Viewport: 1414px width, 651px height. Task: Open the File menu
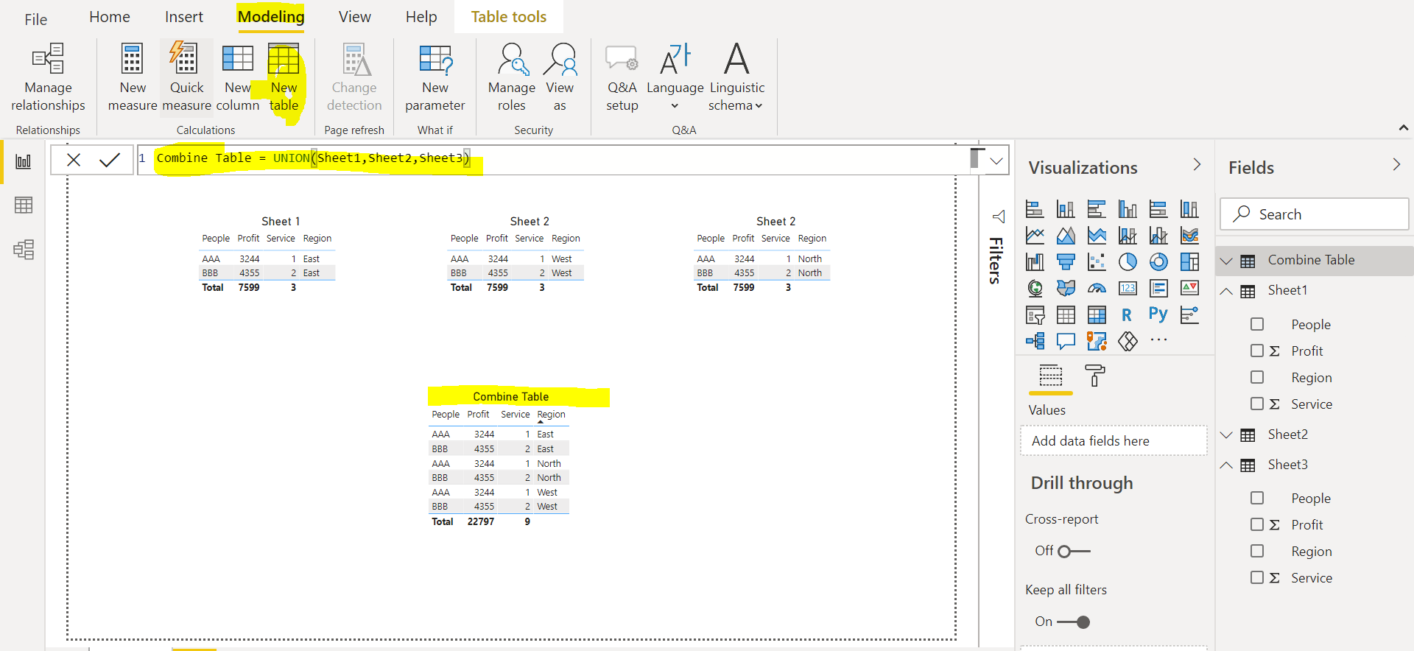click(x=35, y=19)
